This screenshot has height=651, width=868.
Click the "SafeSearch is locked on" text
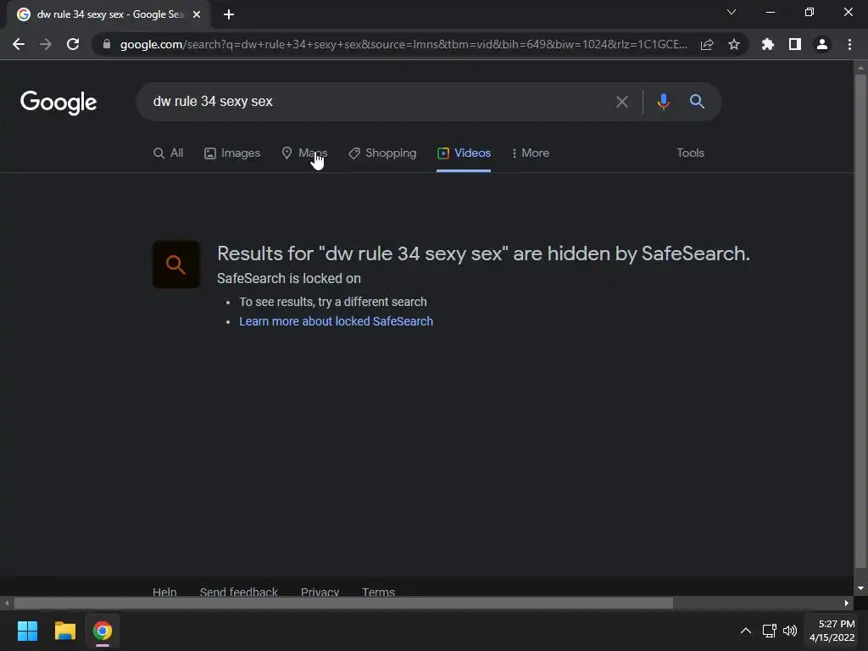click(288, 278)
